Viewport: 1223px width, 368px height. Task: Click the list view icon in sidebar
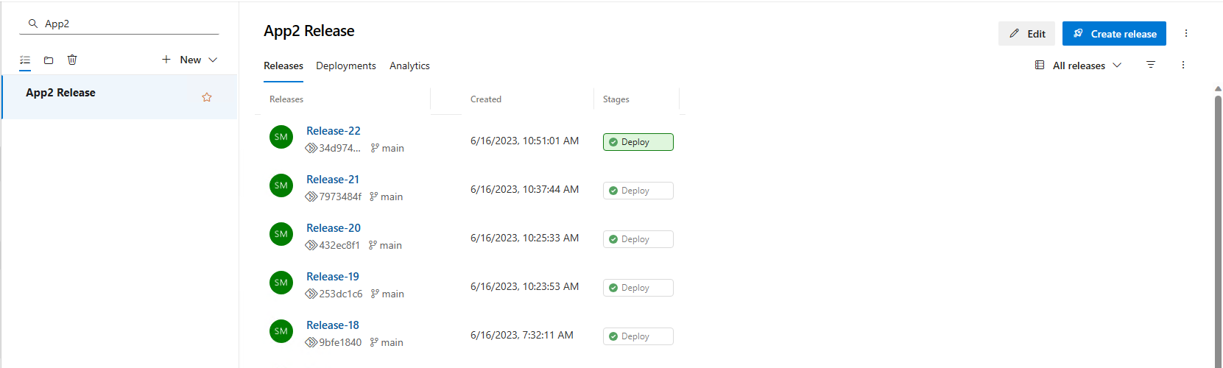[x=25, y=60]
